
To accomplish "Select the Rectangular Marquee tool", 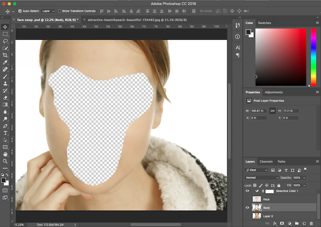I will click(x=5, y=34).
